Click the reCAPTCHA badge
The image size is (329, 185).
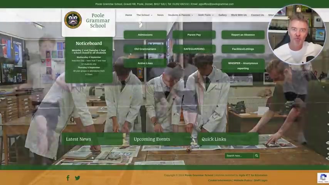click(x=323, y=178)
